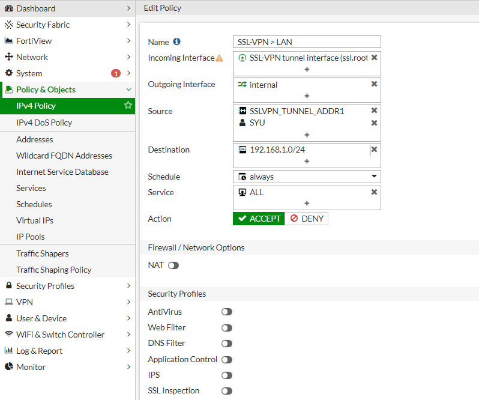Select the DENY action button
479x400 pixels.
pos(306,219)
